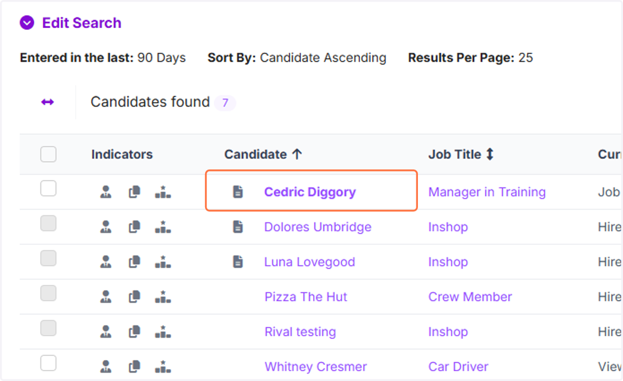Image resolution: width=623 pixels, height=381 pixels.
Task: Click ranking indicator icon for Whitney Cresmer
Action: coord(163,366)
